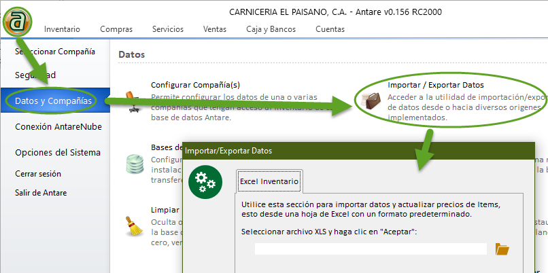Select Datos y Compañías in sidebar

tap(54, 101)
